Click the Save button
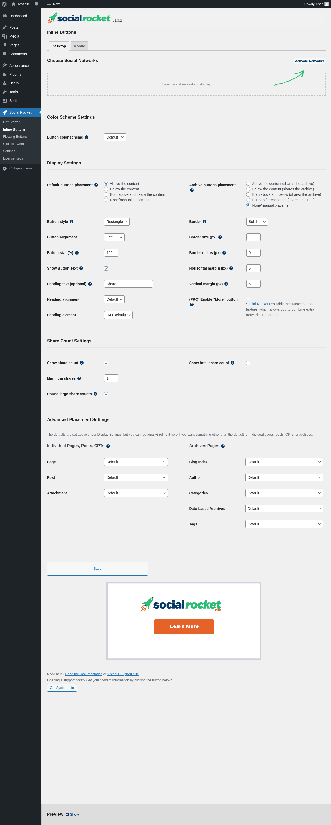The height and width of the screenshot is (825, 331). [x=97, y=568]
